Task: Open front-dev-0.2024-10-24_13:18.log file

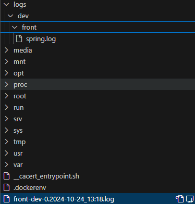Action: pyautogui.click(x=64, y=199)
